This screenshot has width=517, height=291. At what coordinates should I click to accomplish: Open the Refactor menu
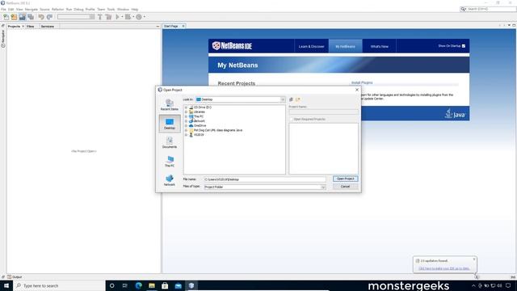57,9
